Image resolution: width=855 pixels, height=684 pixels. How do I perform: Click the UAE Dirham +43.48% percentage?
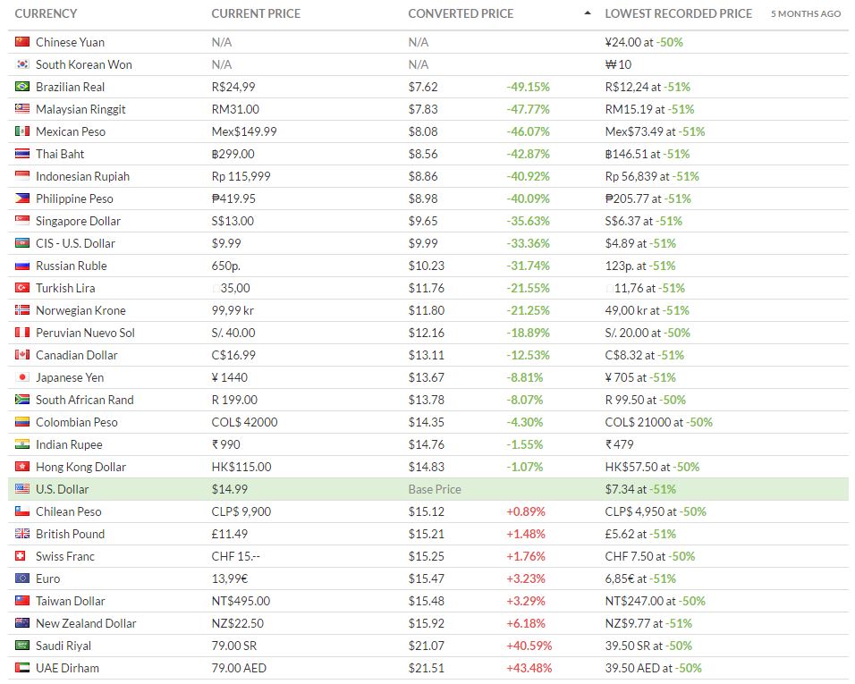(529, 668)
